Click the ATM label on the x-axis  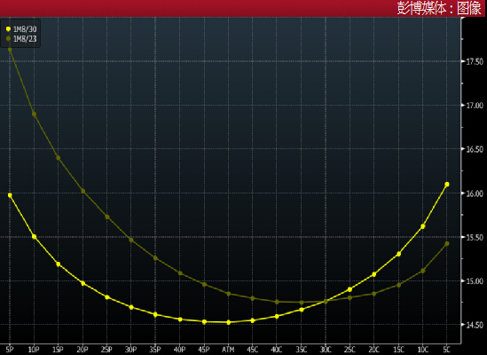tap(228, 350)
